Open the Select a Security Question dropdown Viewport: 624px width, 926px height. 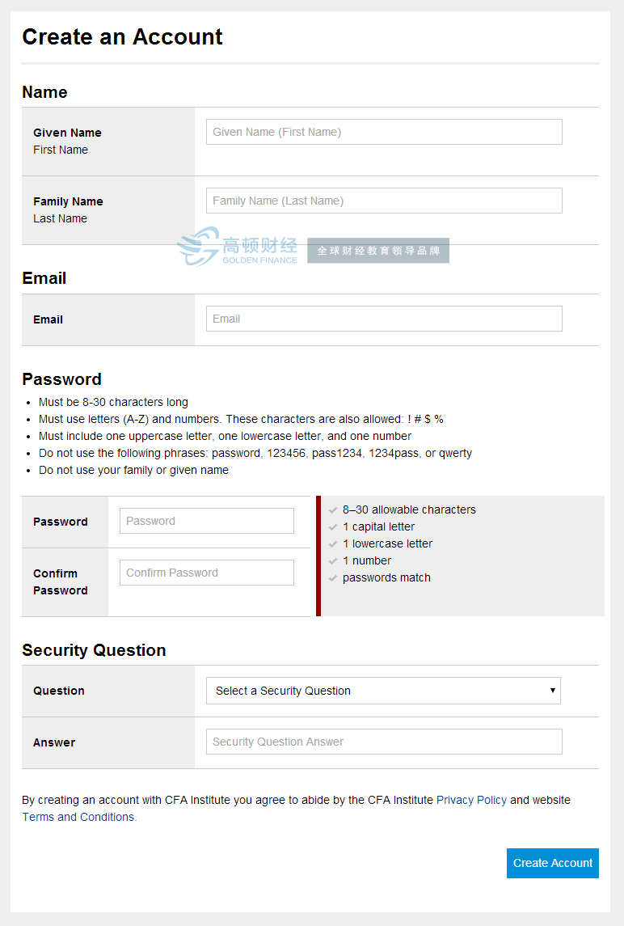tap(383, 691)
